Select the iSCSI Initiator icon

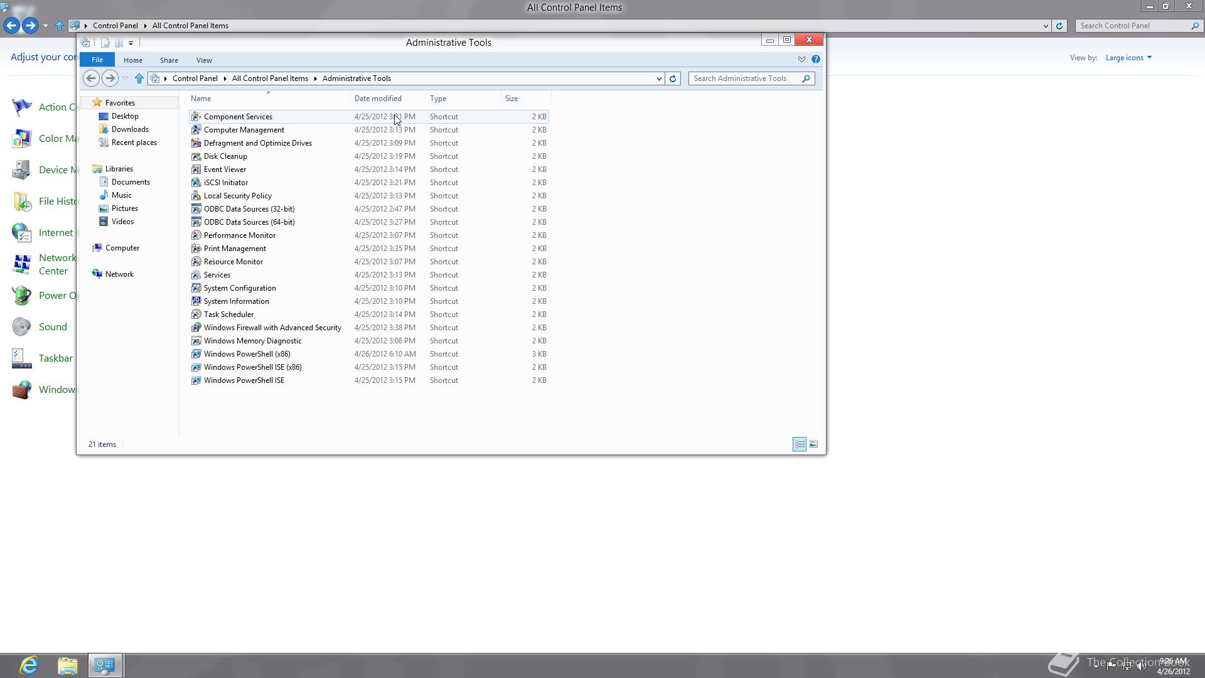[x=196, y=183]
